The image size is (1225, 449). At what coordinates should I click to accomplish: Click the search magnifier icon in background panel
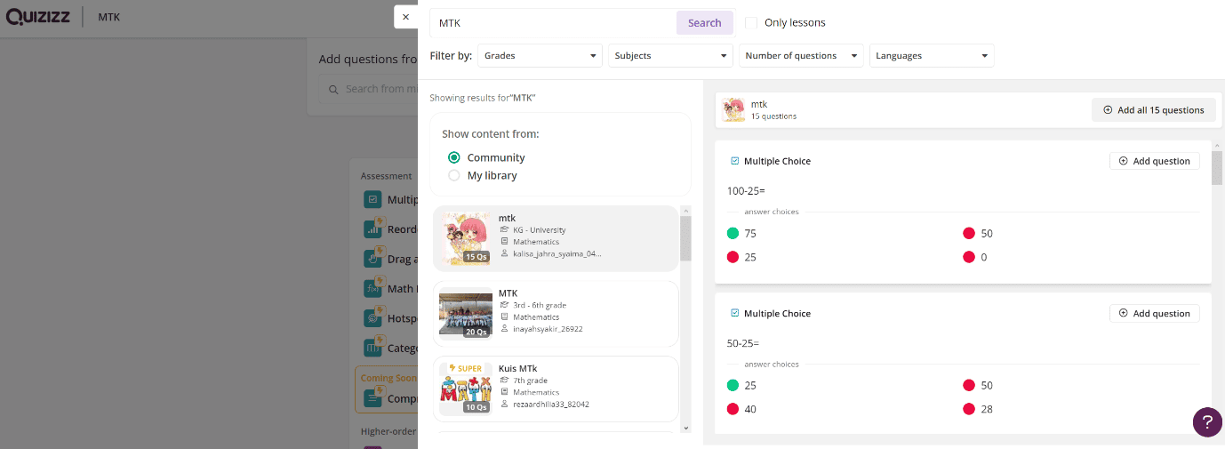pos(333,89)
